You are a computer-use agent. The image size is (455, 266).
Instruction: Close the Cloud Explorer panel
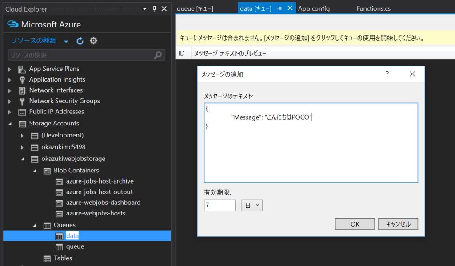point(164,9)
